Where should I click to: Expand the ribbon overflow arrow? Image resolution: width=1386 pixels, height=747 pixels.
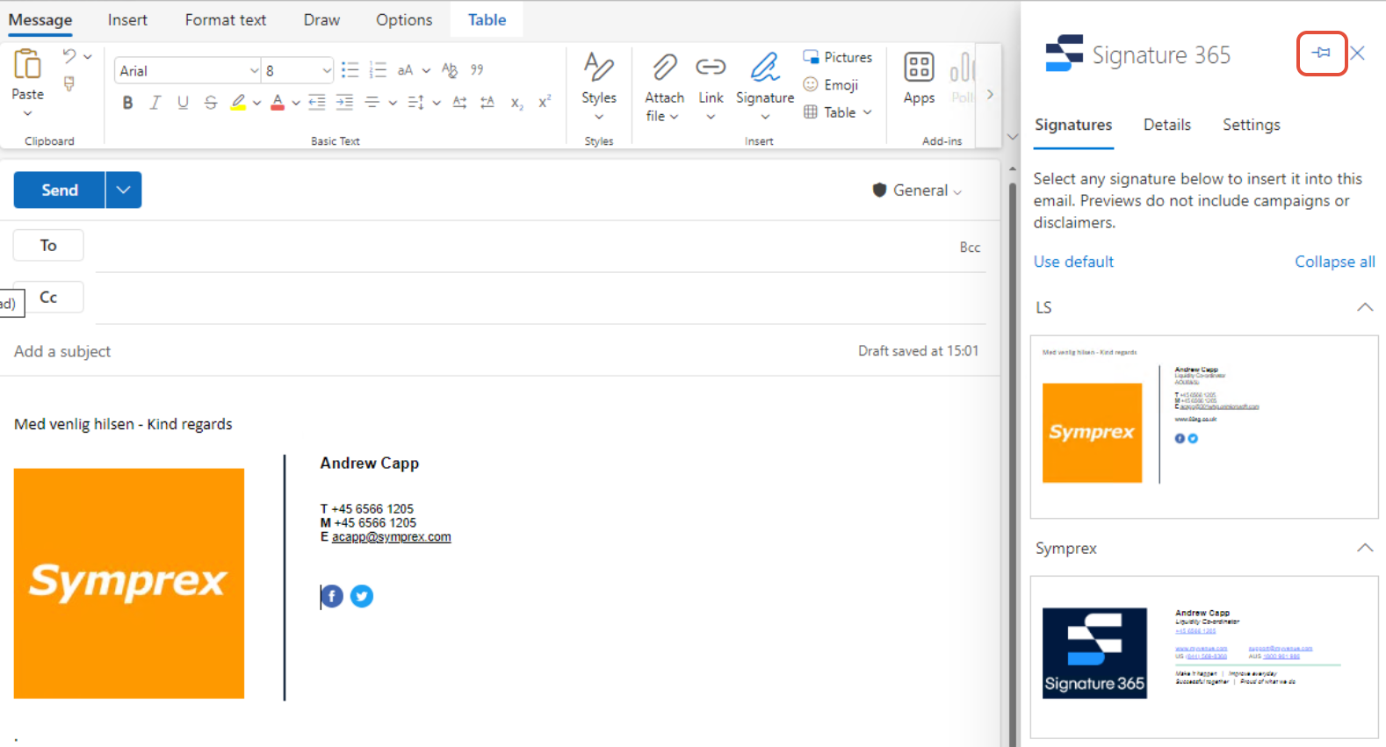(990, 94)
